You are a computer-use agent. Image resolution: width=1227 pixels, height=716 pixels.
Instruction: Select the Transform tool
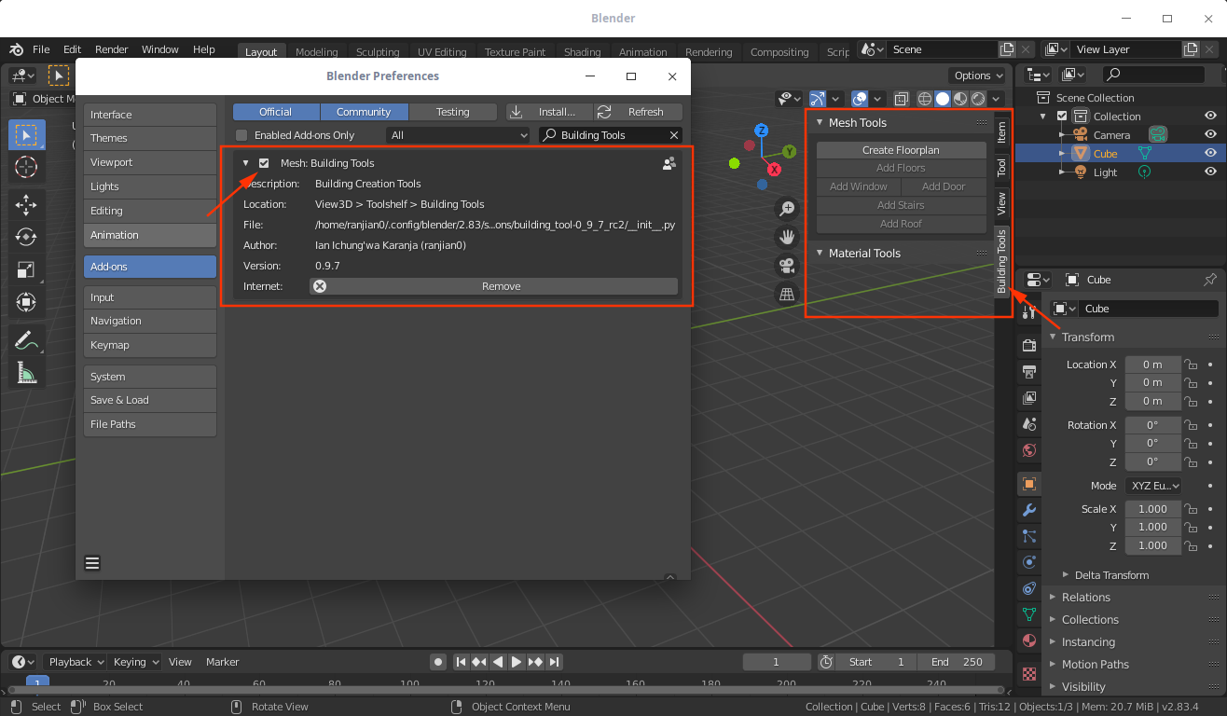click(x=26, y=302)
